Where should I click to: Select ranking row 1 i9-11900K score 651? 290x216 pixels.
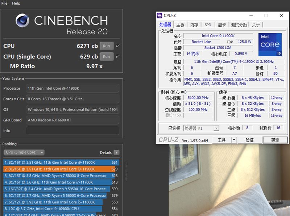(61, 163)
